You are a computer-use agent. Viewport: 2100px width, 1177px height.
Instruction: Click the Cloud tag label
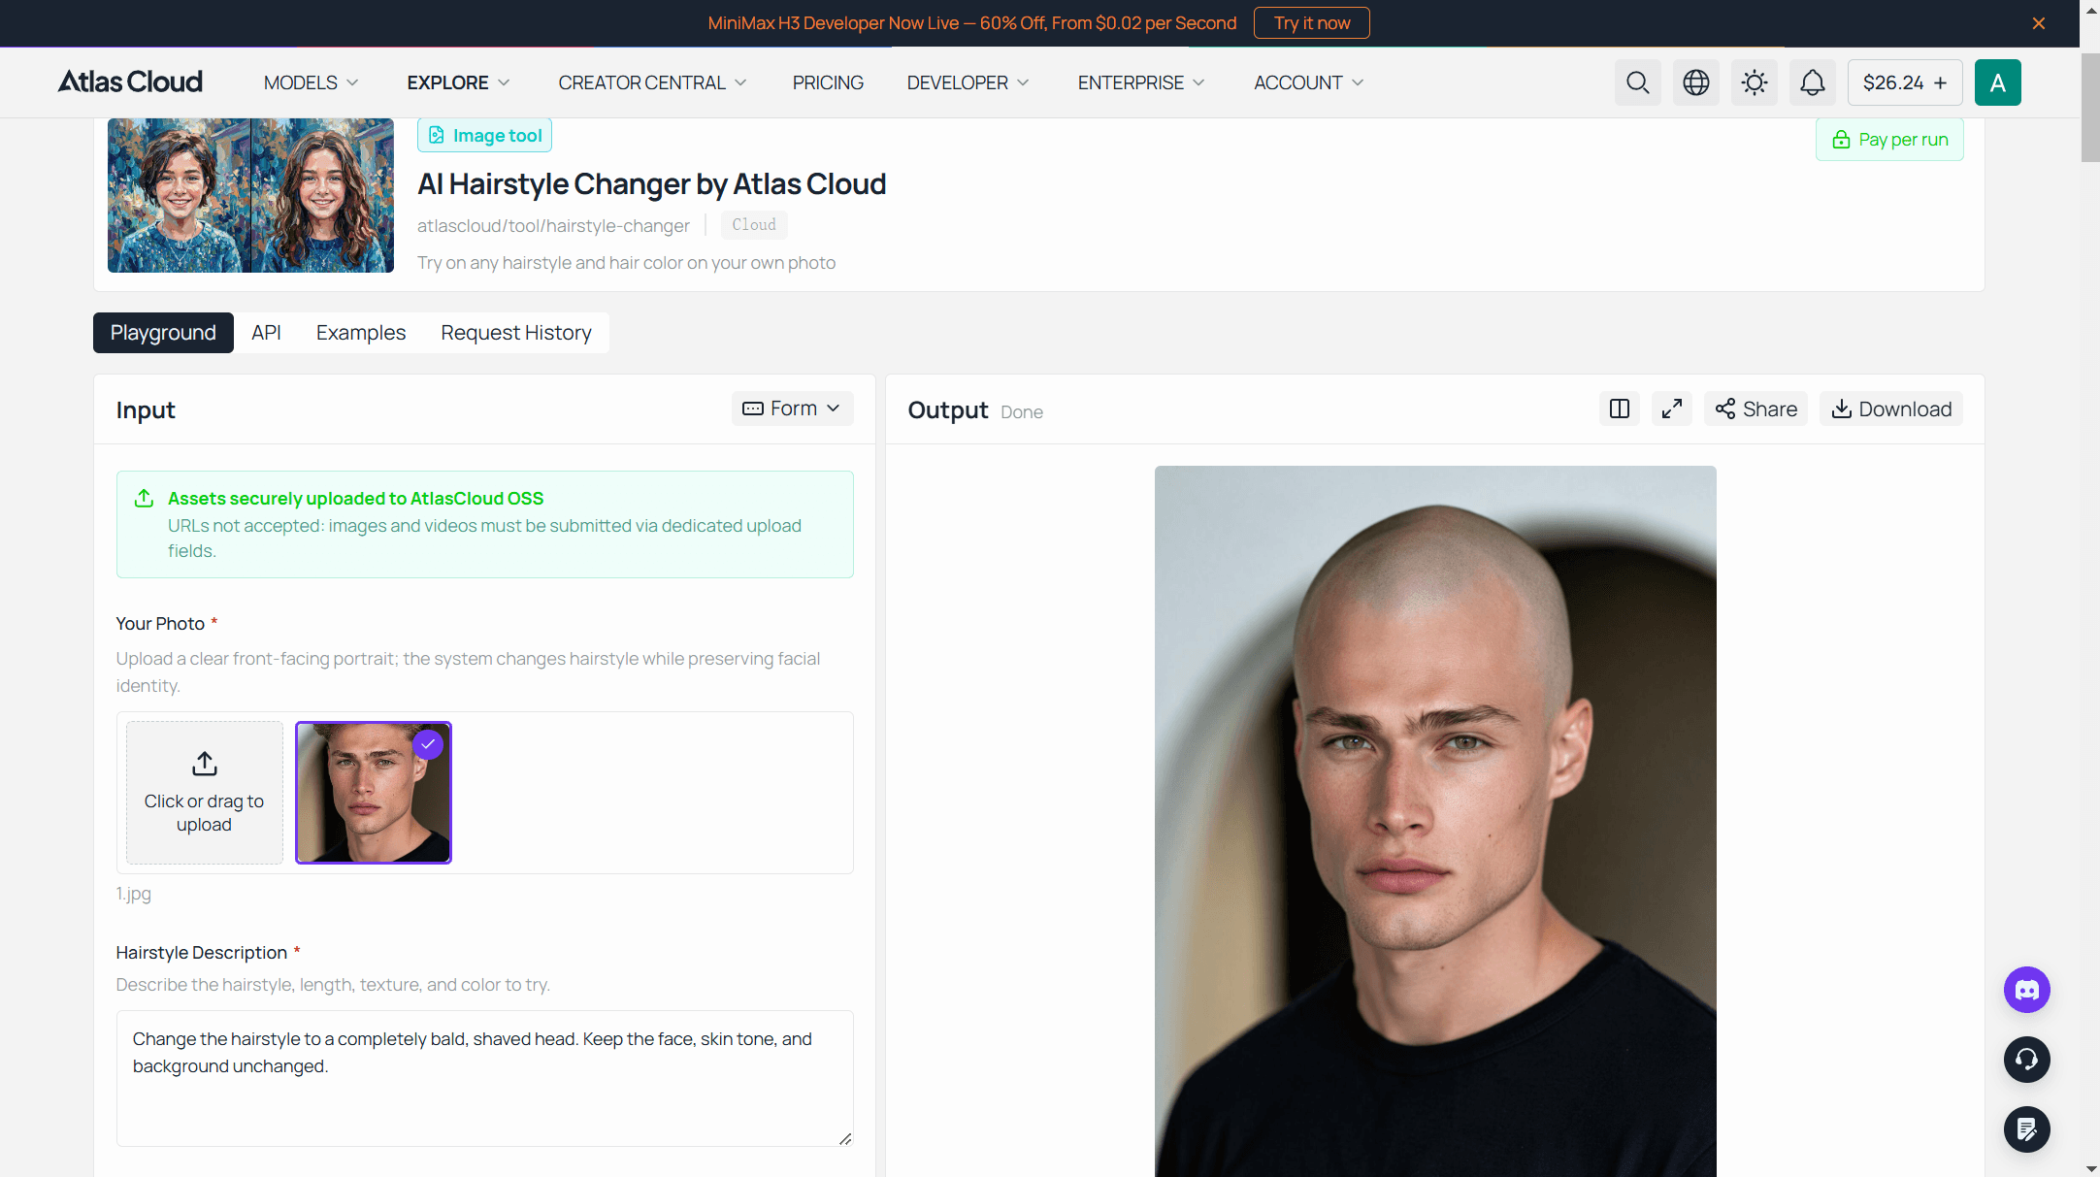[754, 225]
